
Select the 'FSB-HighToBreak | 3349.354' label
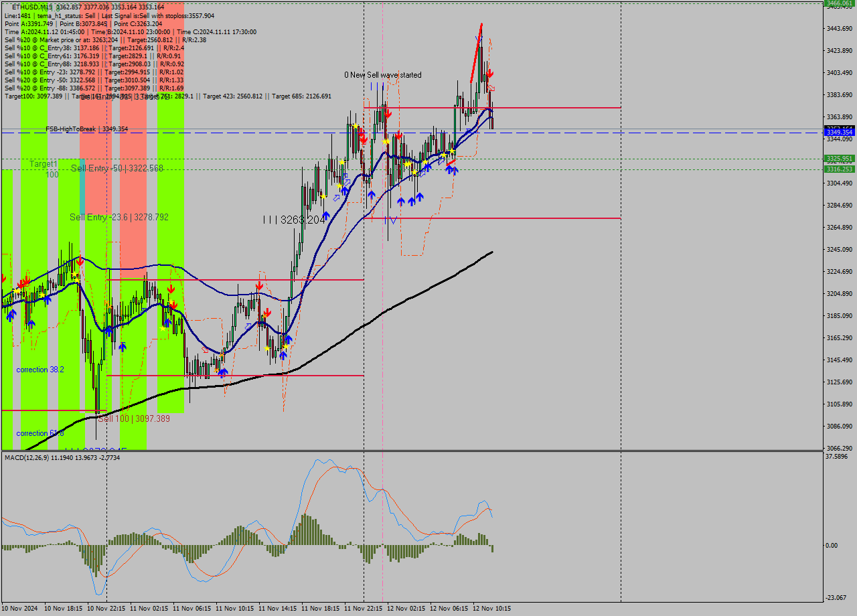point(86,129)
